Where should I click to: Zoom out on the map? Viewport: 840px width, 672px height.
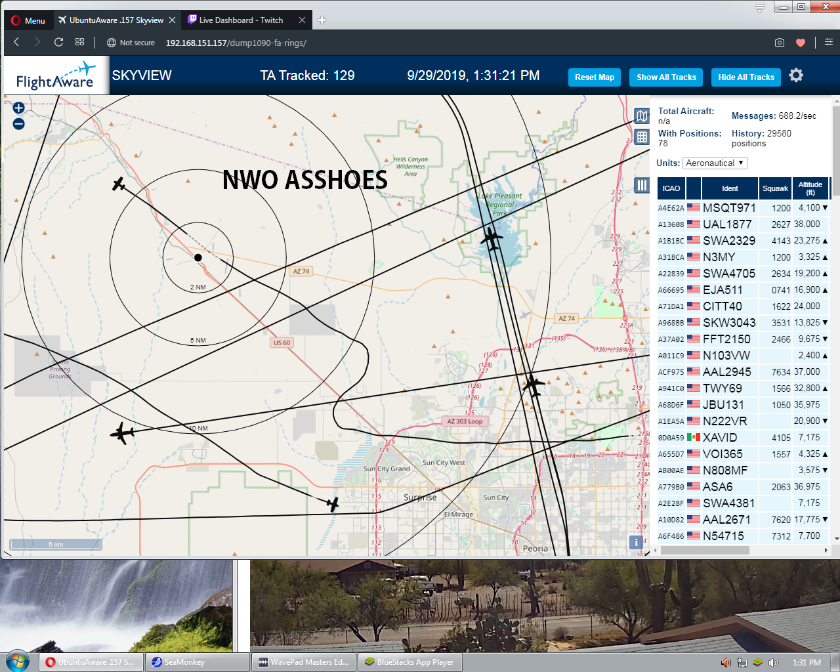click(x=18, y=123)
